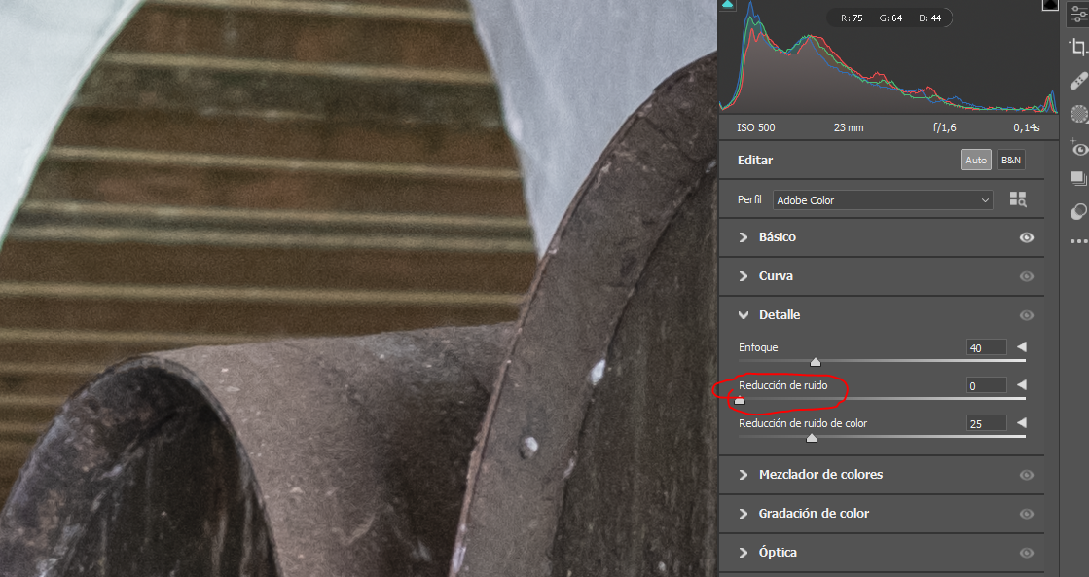This screenshot has height=577, width=1089.
Task: Click the Reducción de ruido slider handle
Action: [x=740, y=400]
